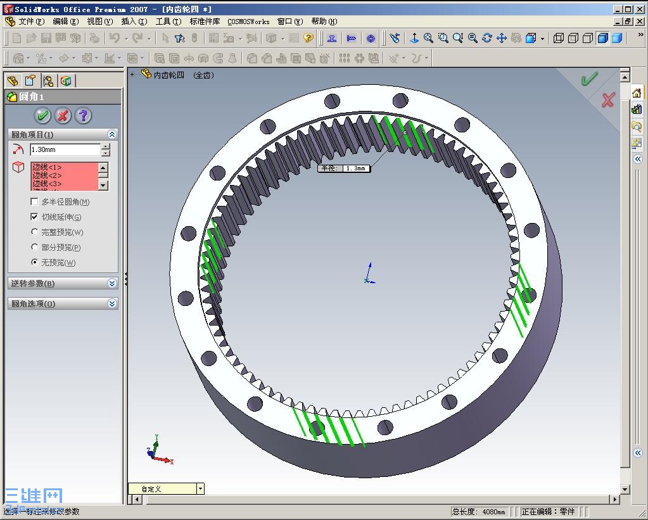This screenshot has height=520, width=648.
Task: Click the Standard Views cube icon
Action: coord(531,39)
